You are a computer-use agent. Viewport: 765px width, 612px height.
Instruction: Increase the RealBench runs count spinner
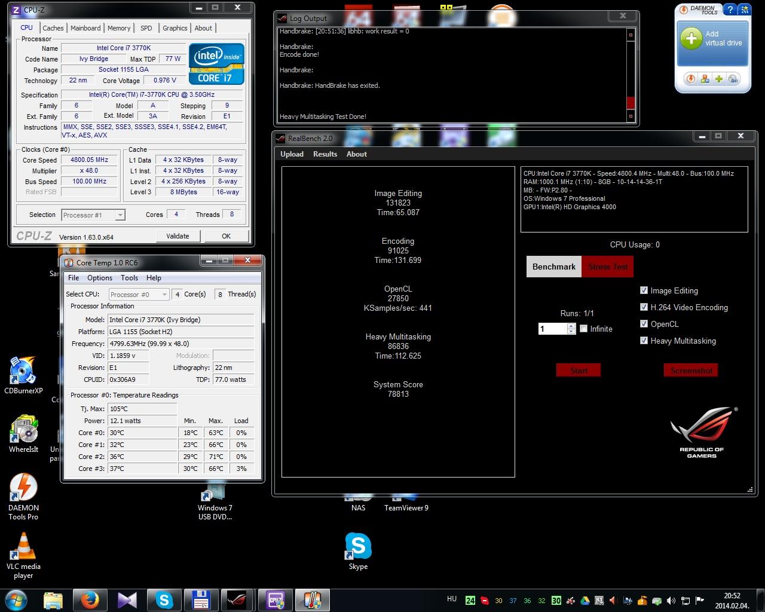pyautogui.click(x=571, y=326)
